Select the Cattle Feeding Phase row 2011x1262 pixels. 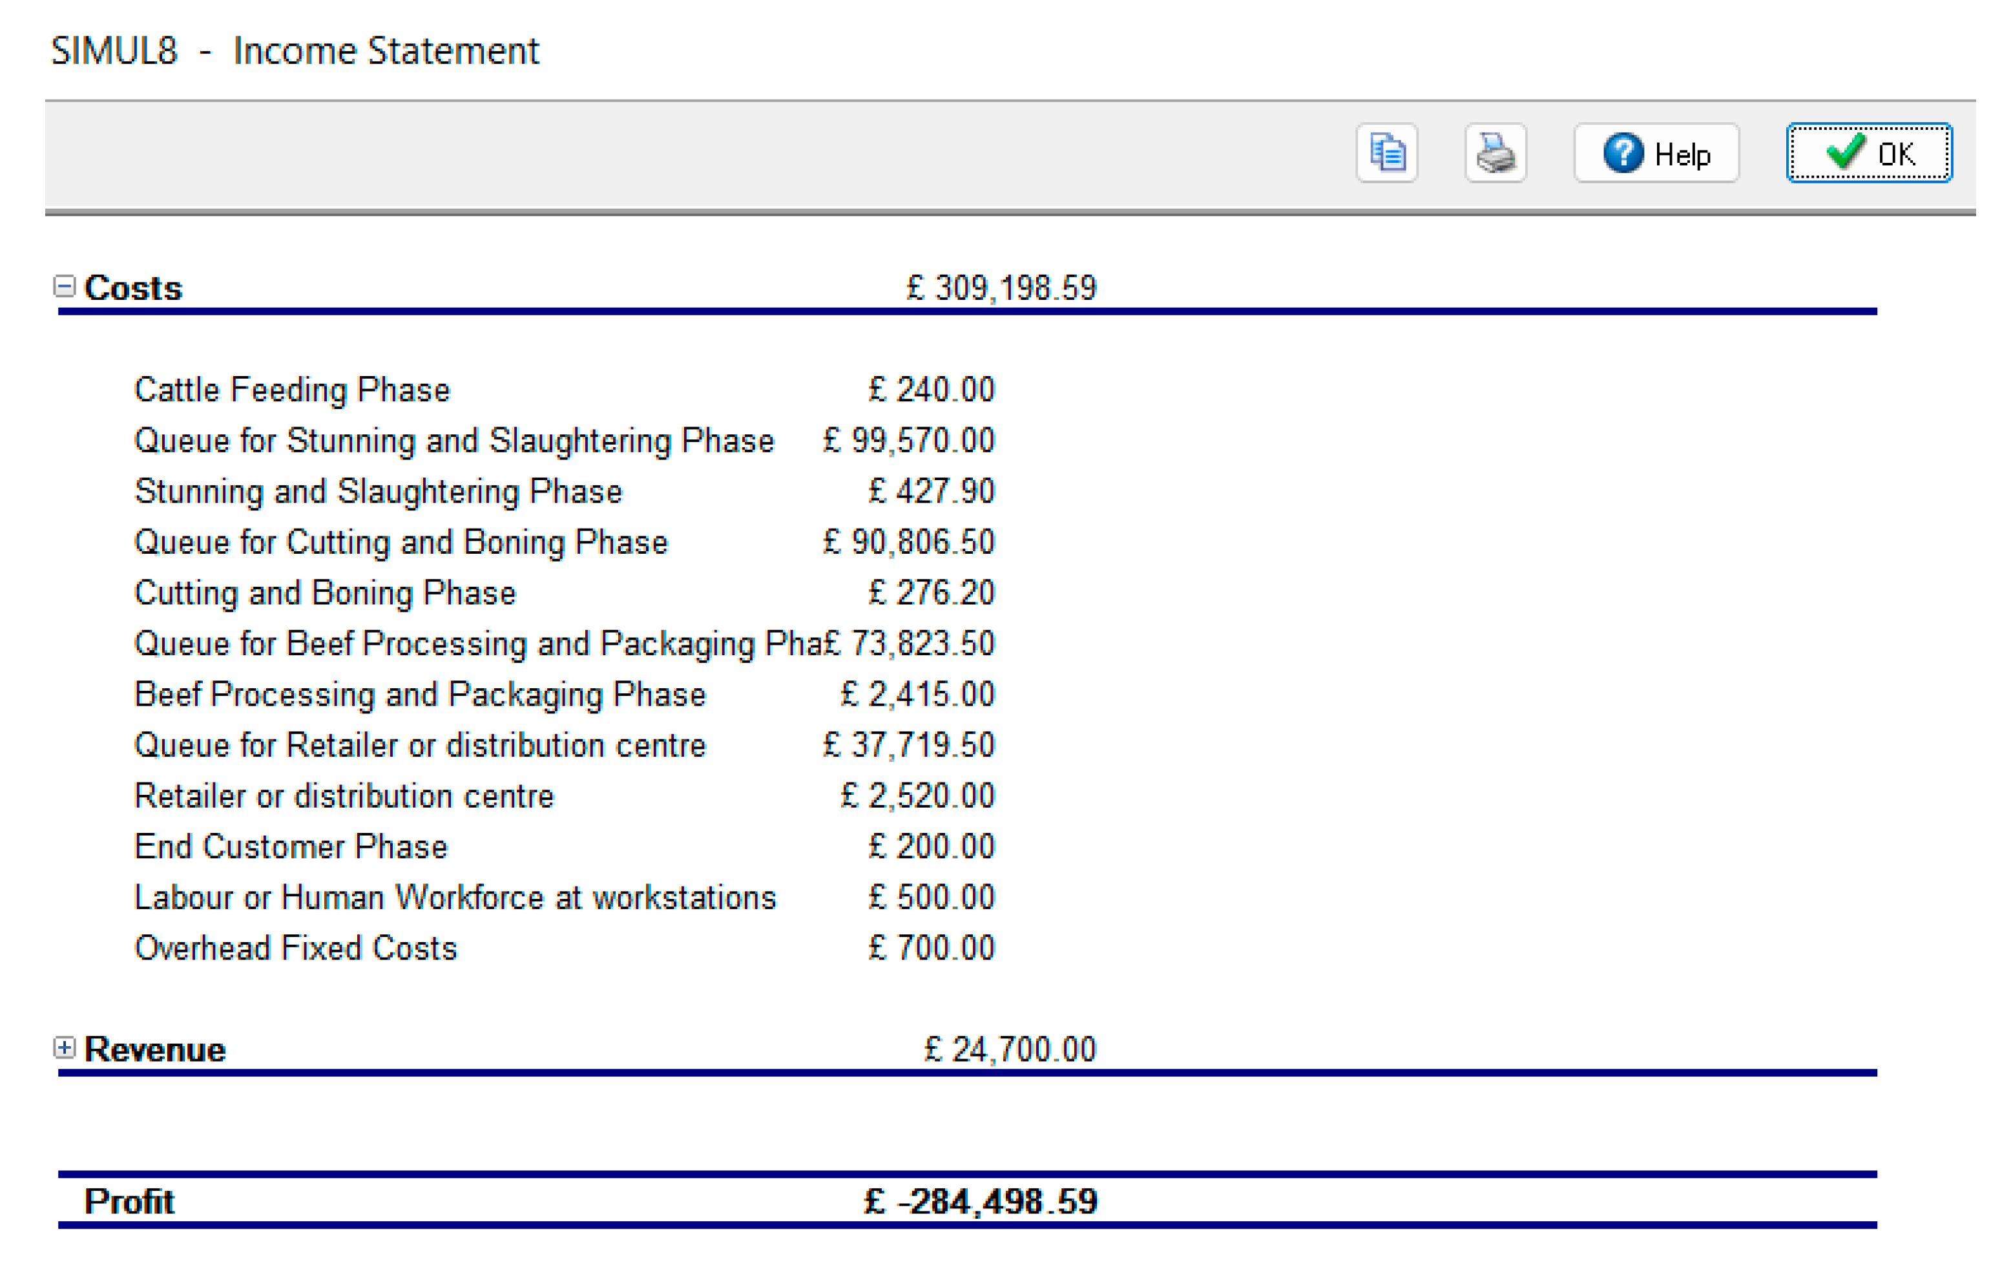tap(292, 390)
